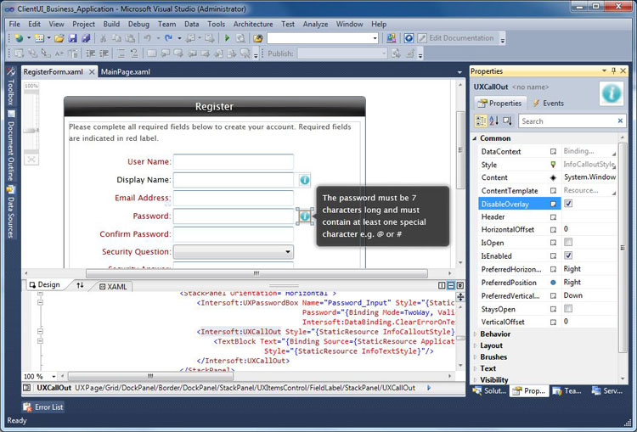637x432 pixels.
Task: Click the PreferredPosition blue marker dot
Action: [553, 283]
